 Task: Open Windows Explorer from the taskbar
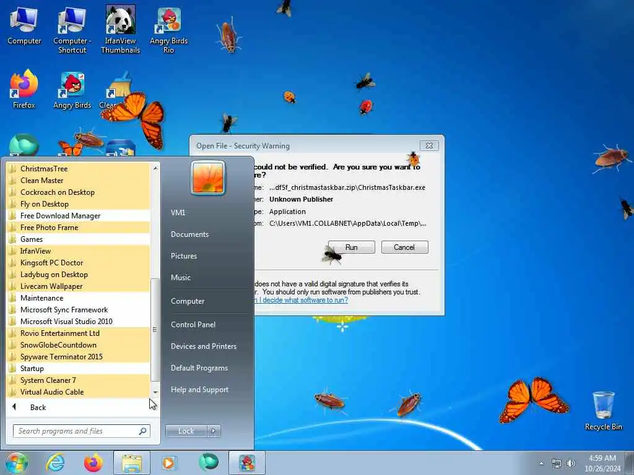tap(132, 463)
